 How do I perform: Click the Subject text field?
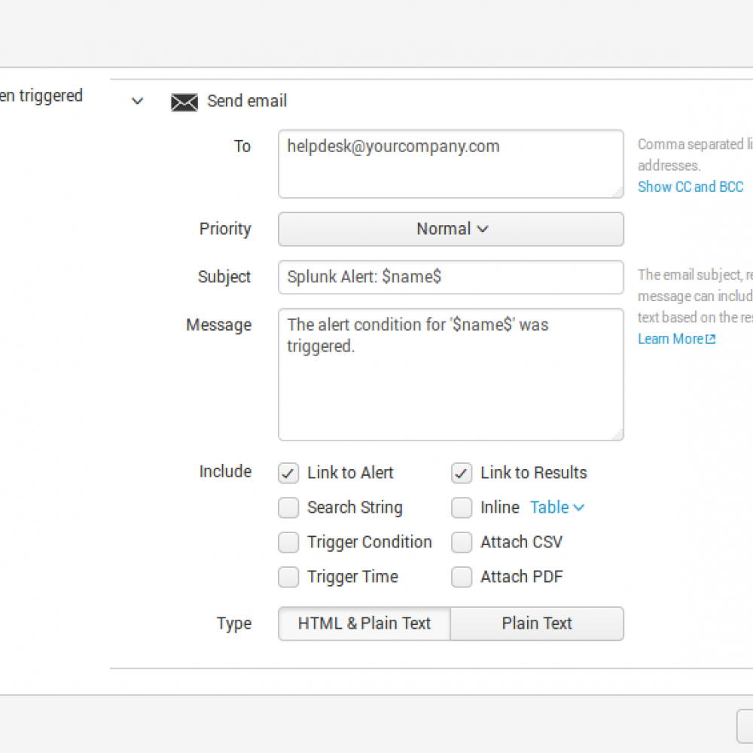tap(450, 277)
